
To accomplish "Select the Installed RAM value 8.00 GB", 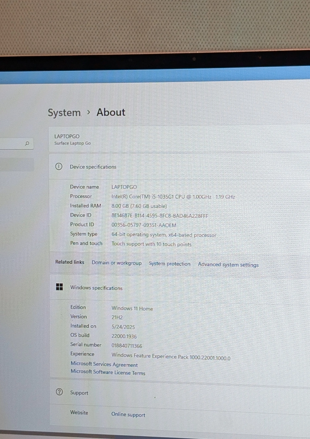I will point(139,206).
